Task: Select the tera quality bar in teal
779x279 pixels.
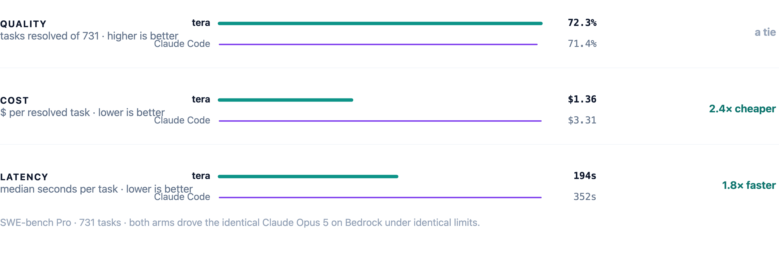Action: point(380,23)
